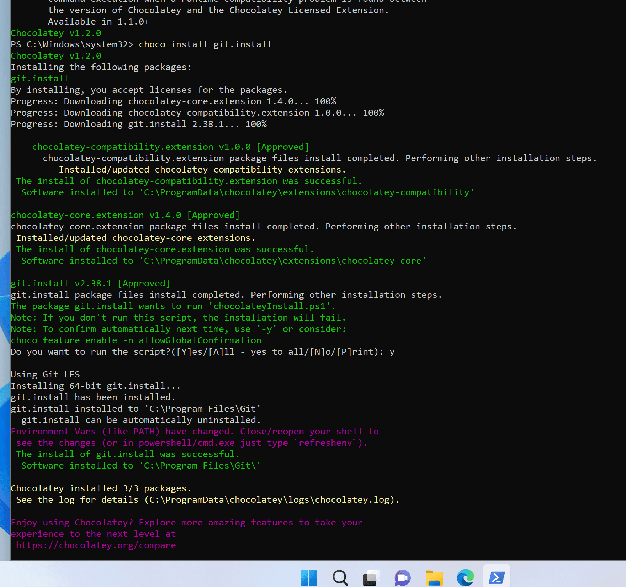Open Task View on the taskbar
This screenshot has height=587, width=626.
371,577
